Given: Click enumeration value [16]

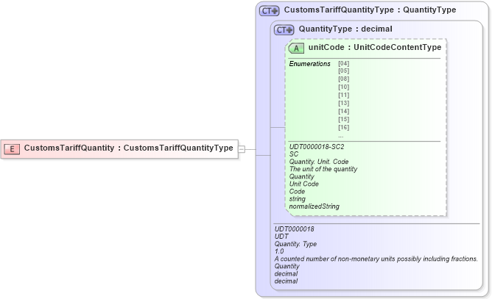Looking at the screenshot, I should click(343, 127).
